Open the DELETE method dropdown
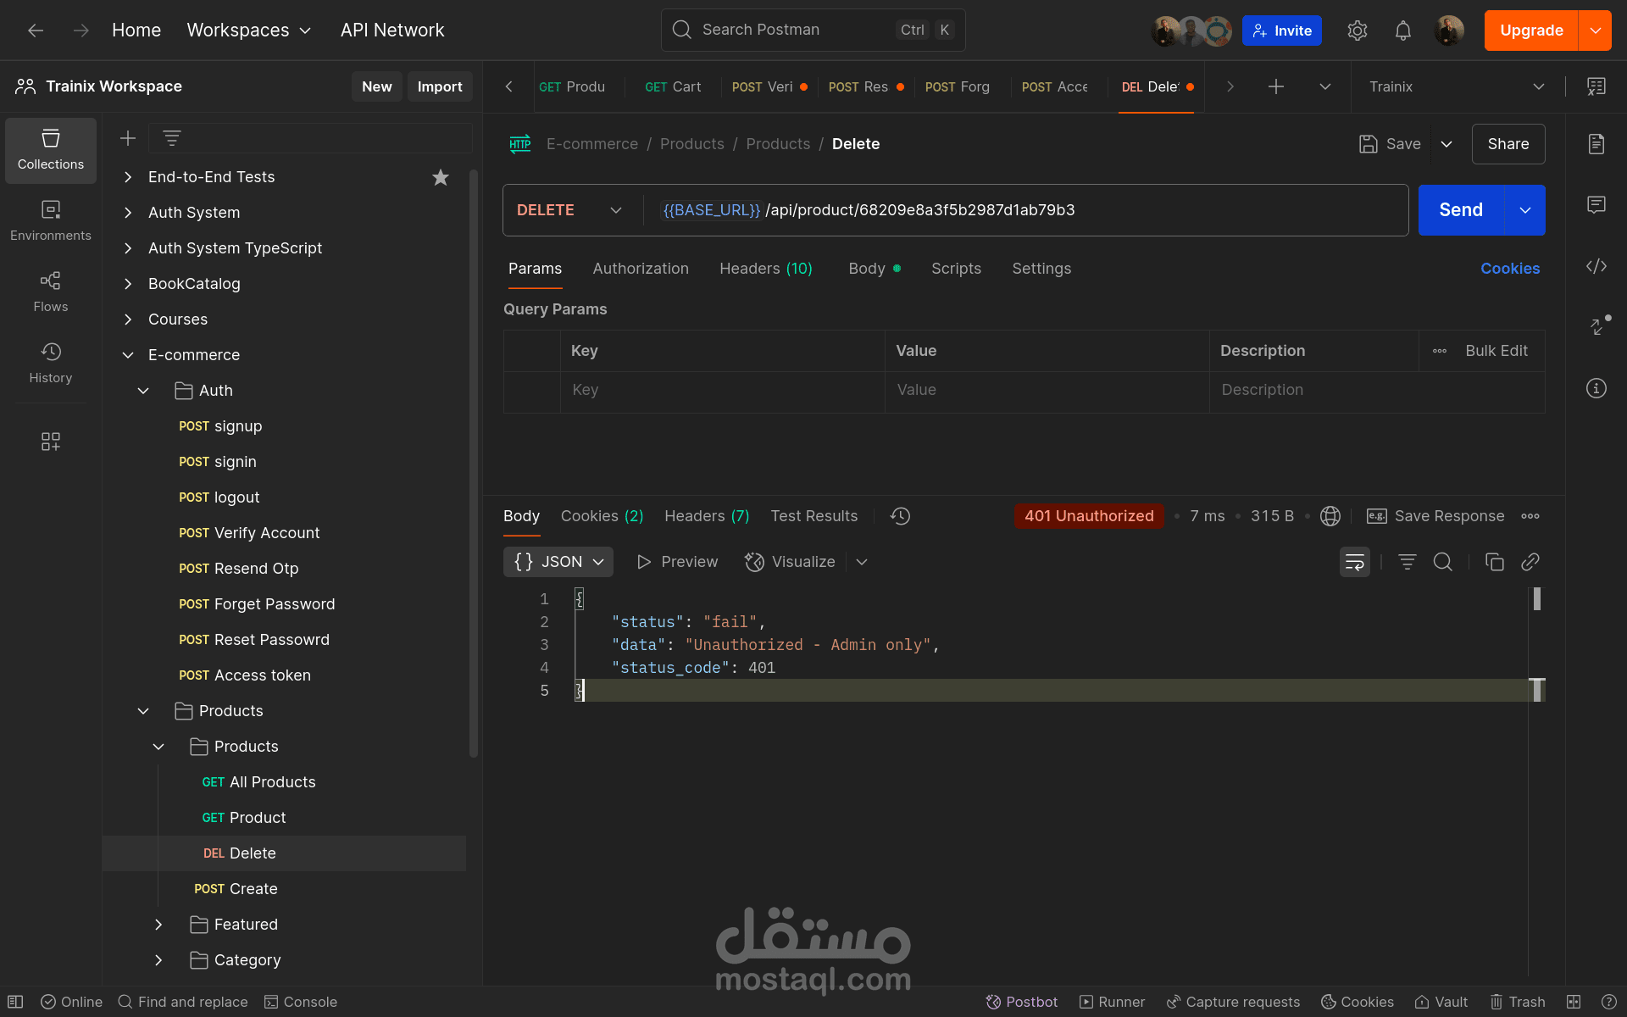The width and height of the screenshot is (1627, 1017). [x=569, y=210]
